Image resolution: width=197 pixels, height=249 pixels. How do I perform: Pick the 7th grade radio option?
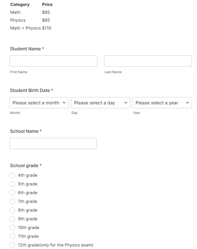[x=12, y=201]
